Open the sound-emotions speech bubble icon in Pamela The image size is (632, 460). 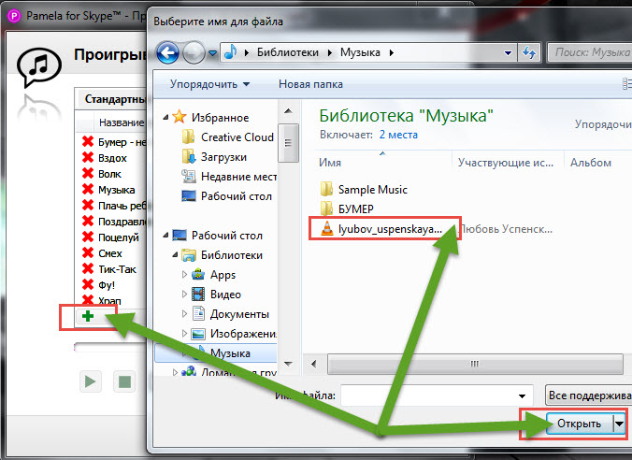pos(39,66)
